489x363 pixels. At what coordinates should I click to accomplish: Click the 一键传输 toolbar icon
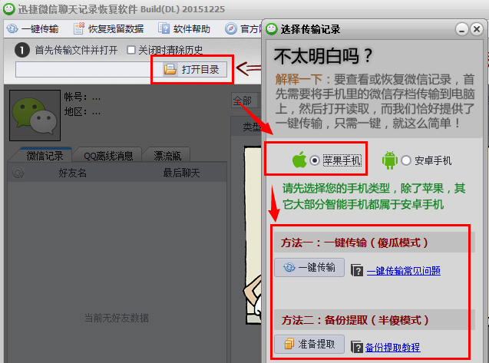(x=13, y=28)
